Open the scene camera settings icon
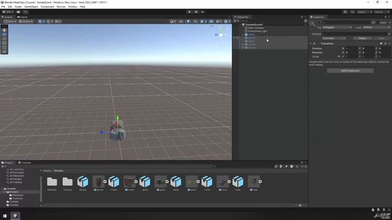 coord(219,21)
